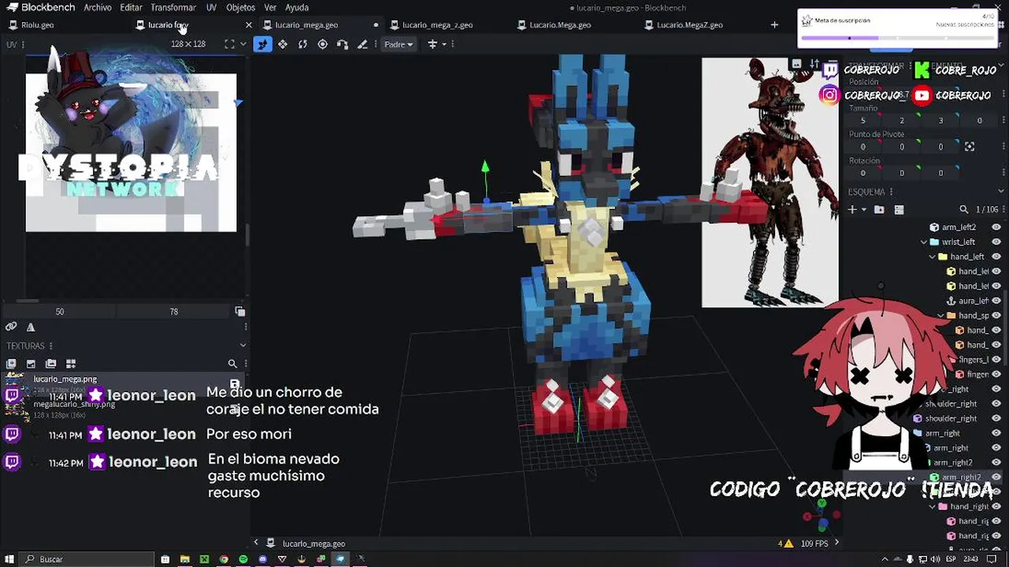The height and width of the screenshot is (567, 1009).
Task: Save lucario_mega.png texture via disk icon
Action: (235, 385)
